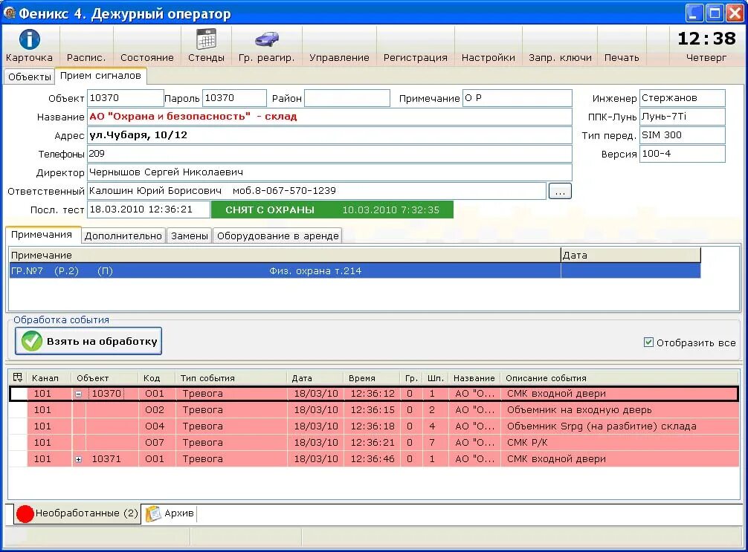The image size is (748, 552).
Task: Select the note row ГР.№7 Физ. охрана
Action: click(355, 270)
